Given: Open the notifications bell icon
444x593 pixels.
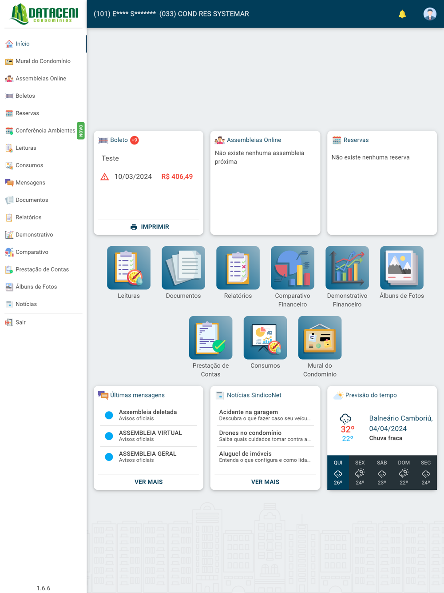Looking at the screenshot, I should [x=402, y=14].
